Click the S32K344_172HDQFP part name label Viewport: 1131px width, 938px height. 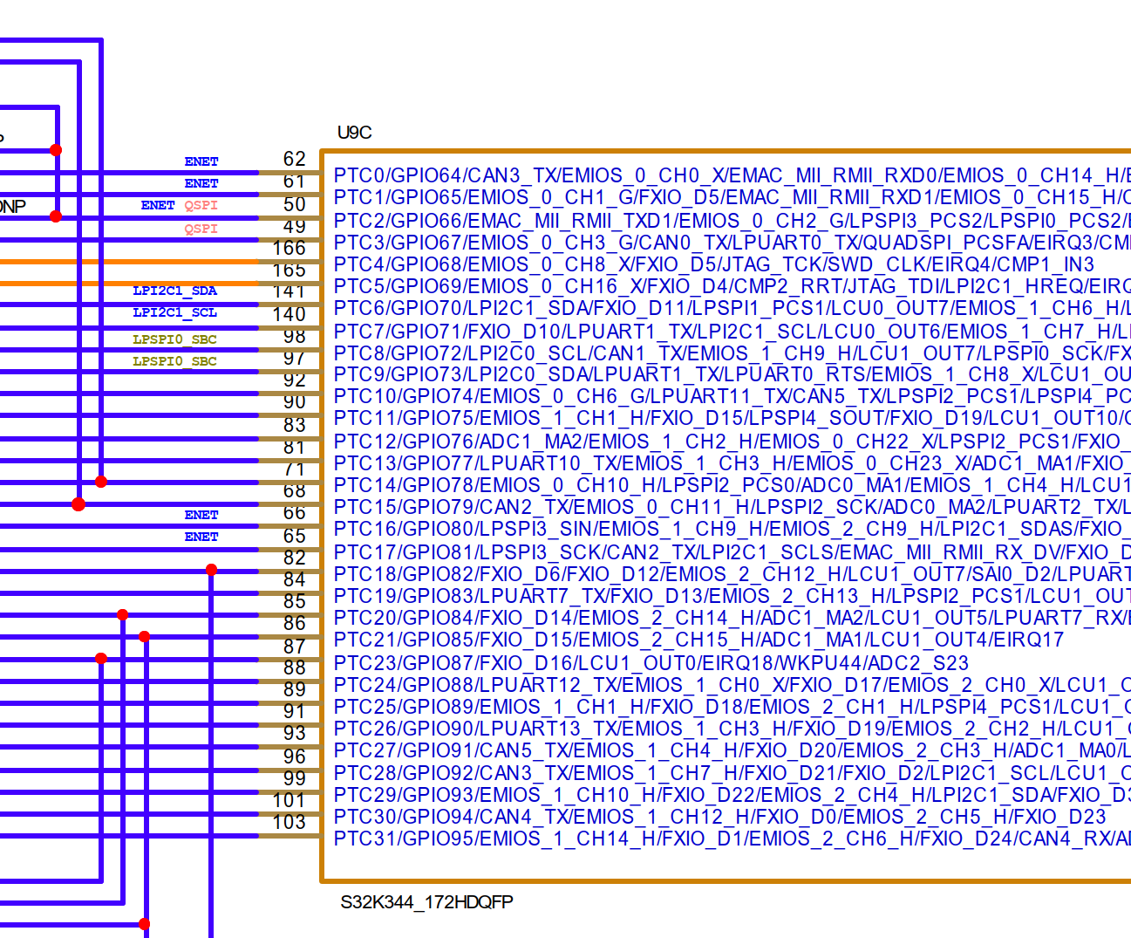[x=426, y=902]
